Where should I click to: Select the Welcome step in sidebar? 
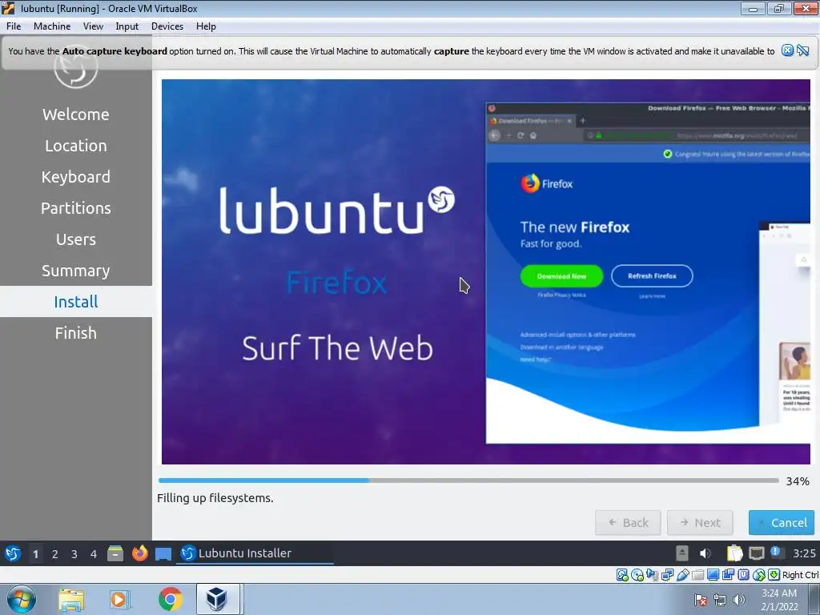[x=76, y=114]
